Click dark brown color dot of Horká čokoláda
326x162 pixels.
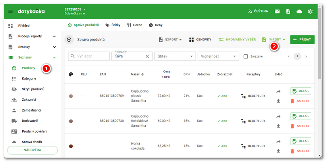tap(71, 146)
